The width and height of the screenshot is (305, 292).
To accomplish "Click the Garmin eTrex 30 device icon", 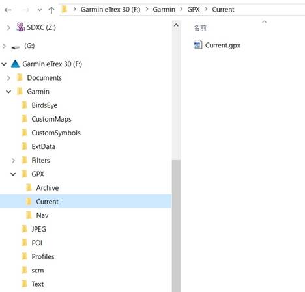I will pos(15,64).
